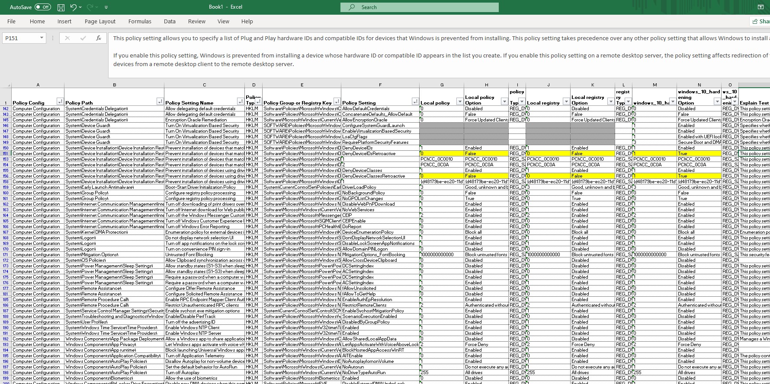The width and height of the screenshot is (770, 384).
Task: Click the Ribbon Display Options icon
Action: tap(760, 7)
